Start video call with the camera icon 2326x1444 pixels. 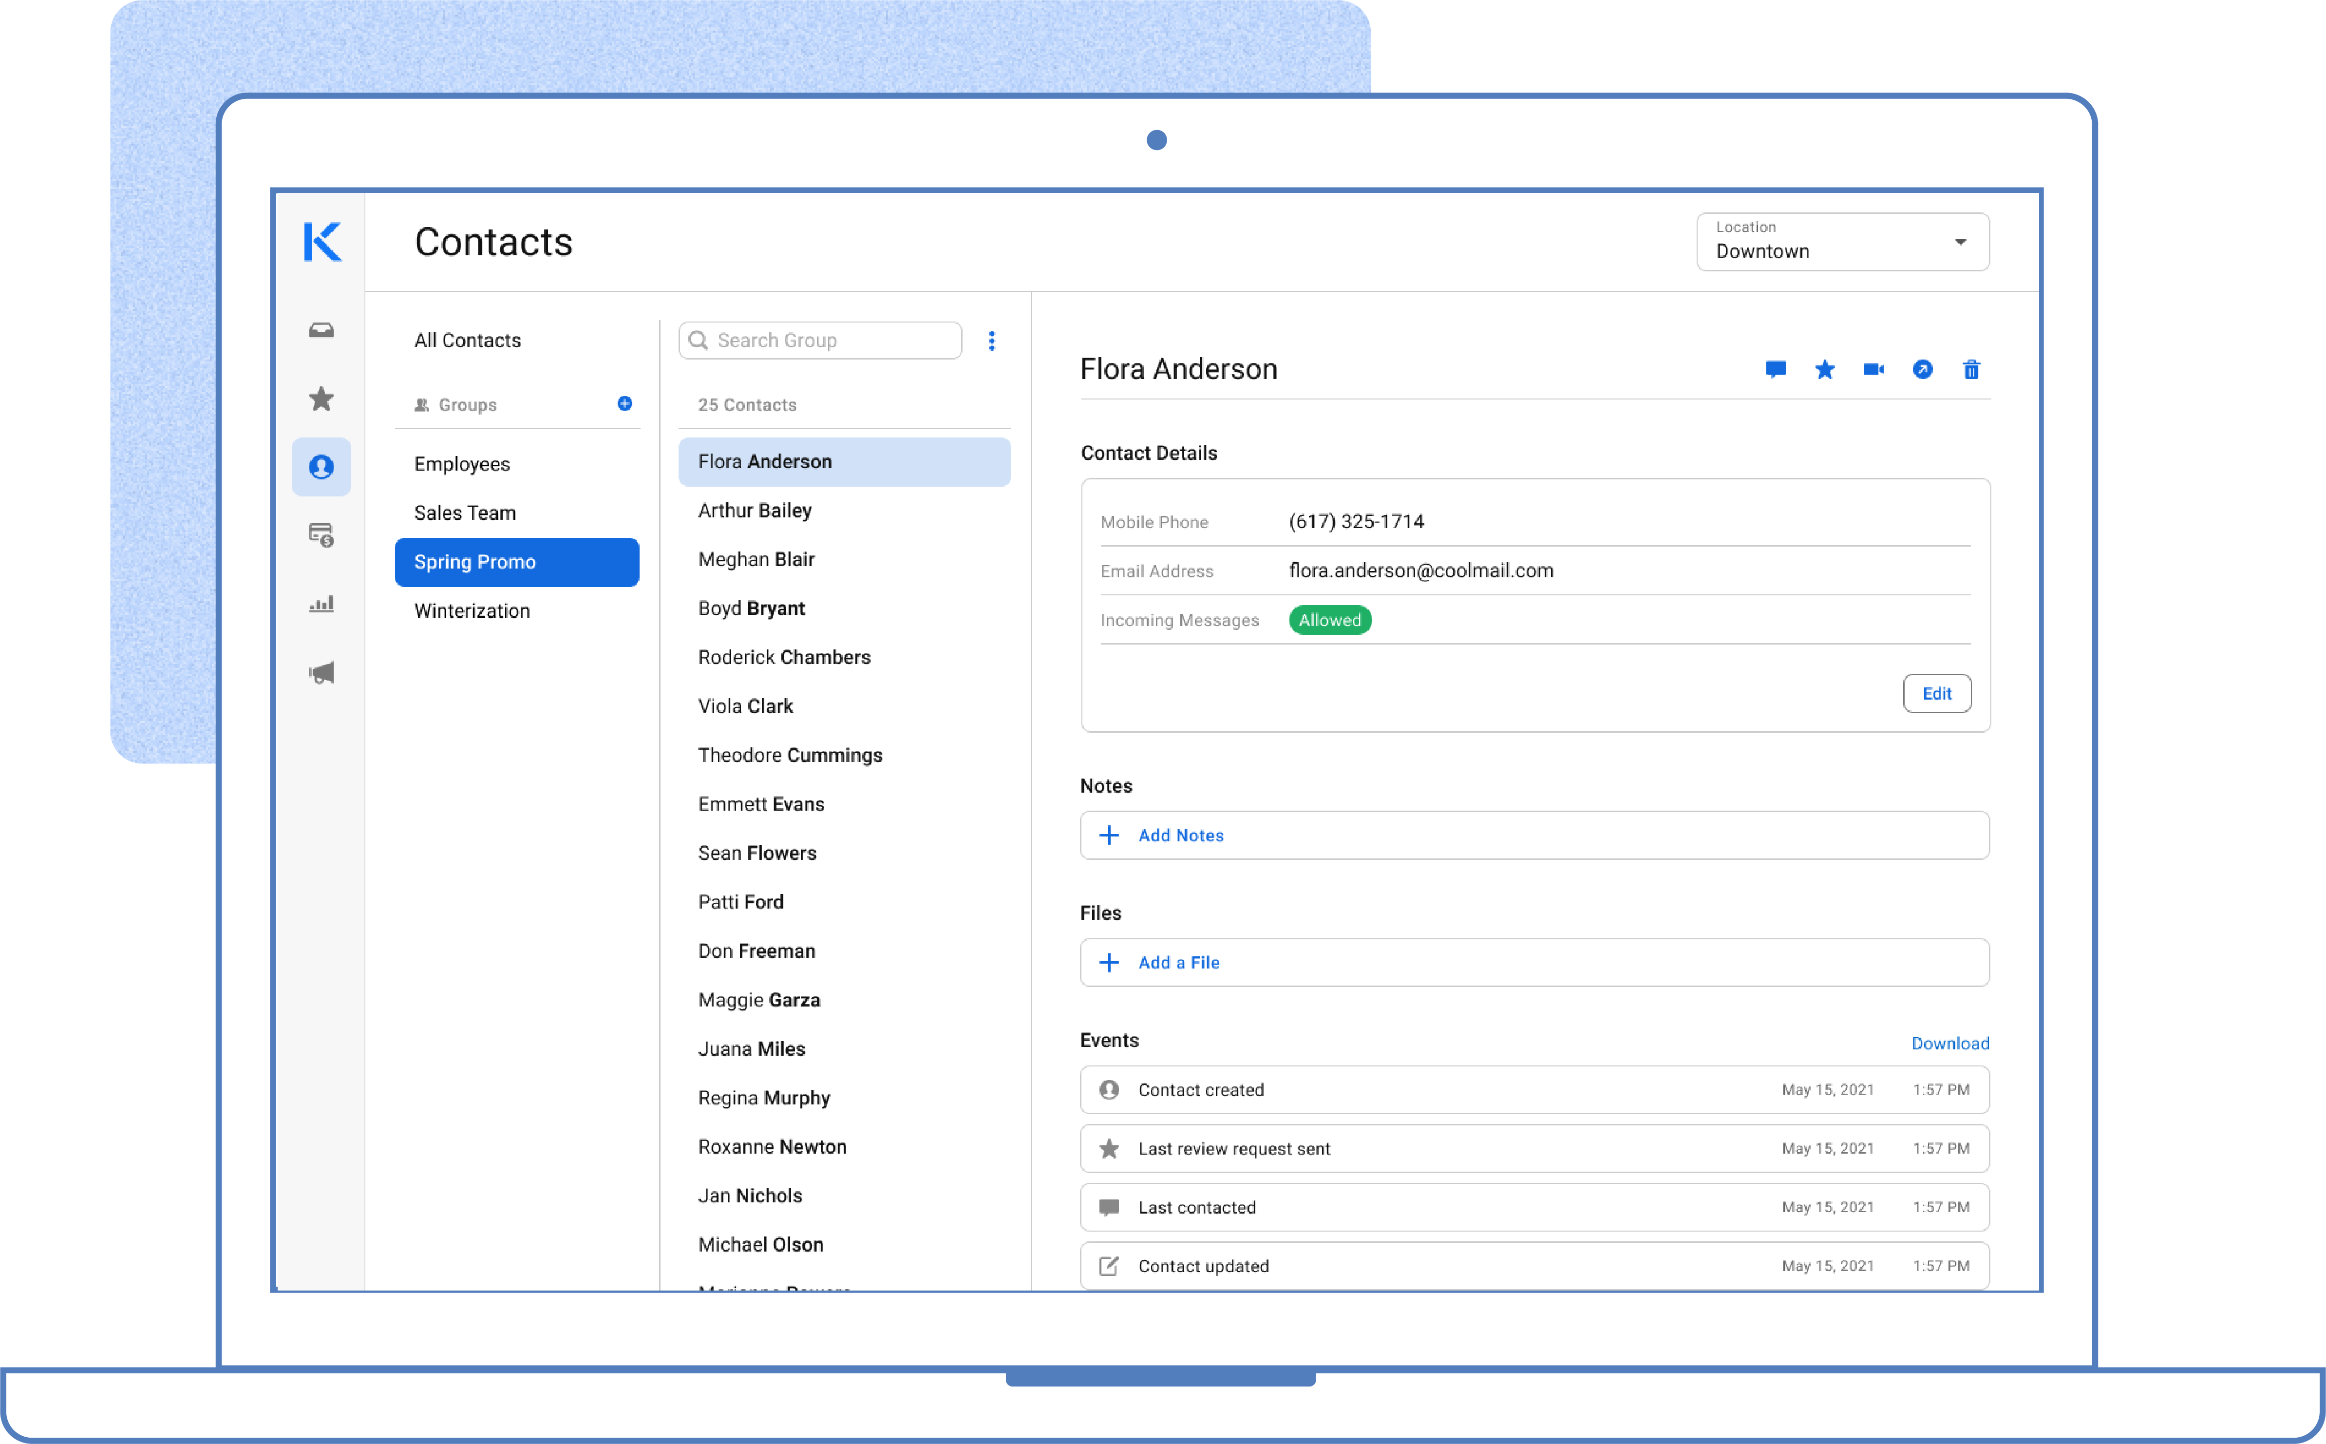click(1873, 370)
